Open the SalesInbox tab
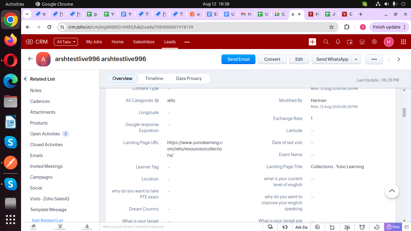This screenshot has width=411, height=231. pos(144,42)
